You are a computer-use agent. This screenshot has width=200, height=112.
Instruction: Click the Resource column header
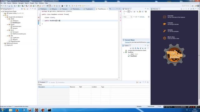(x=74, y=87)
